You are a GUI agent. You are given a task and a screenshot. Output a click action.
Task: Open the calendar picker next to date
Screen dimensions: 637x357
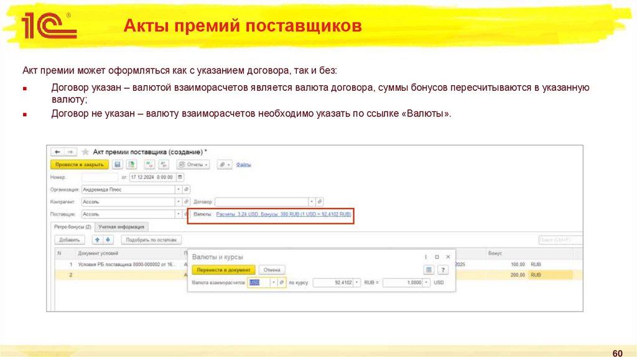click(180, 177)
